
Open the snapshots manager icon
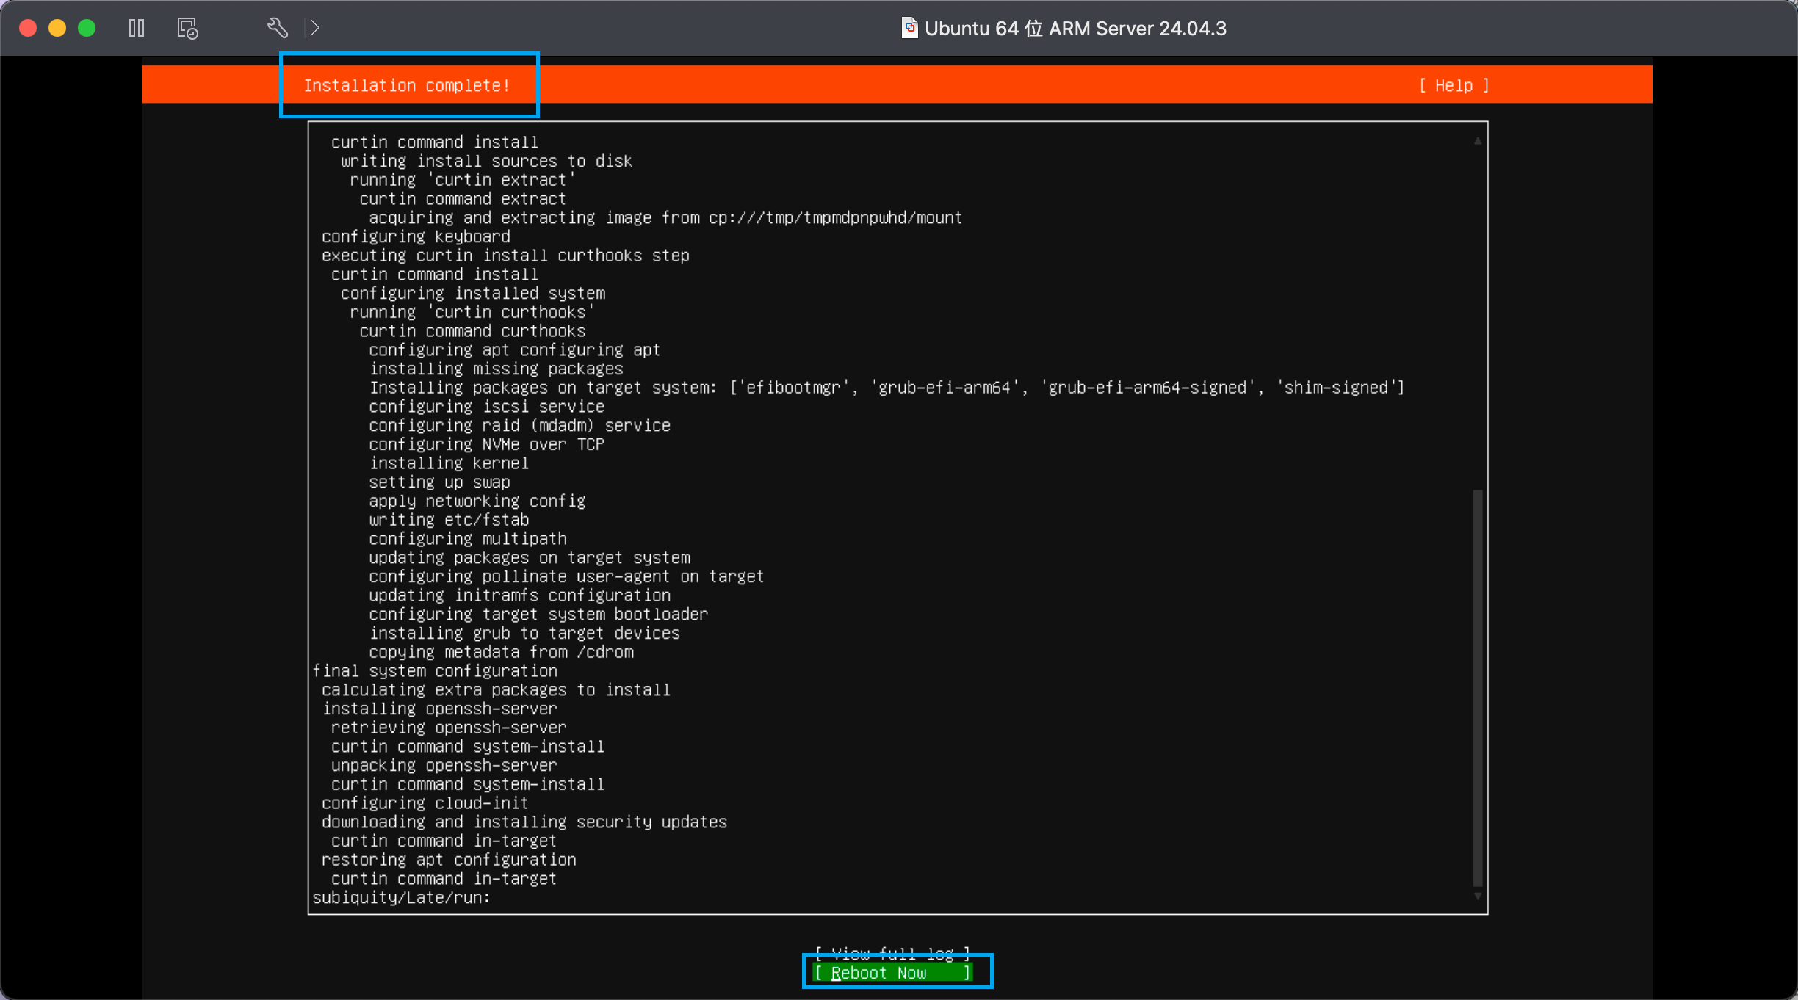(x=187, y=29)
